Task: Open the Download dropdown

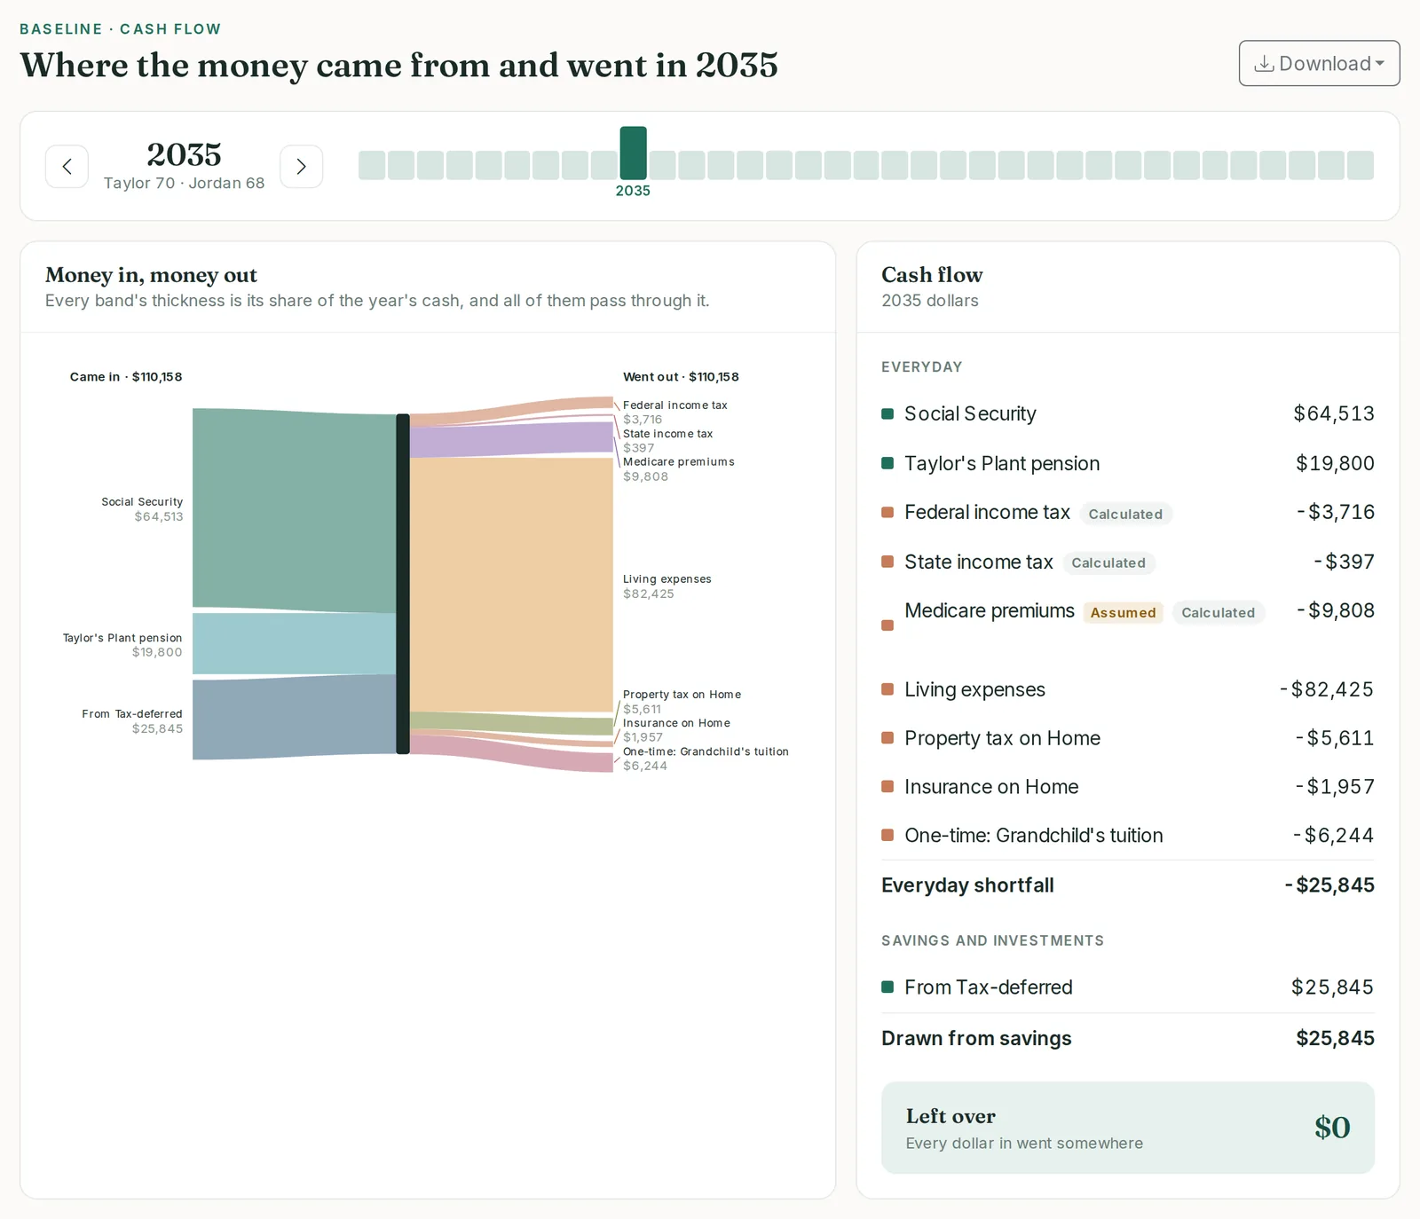Action: tap(1319, 63)
